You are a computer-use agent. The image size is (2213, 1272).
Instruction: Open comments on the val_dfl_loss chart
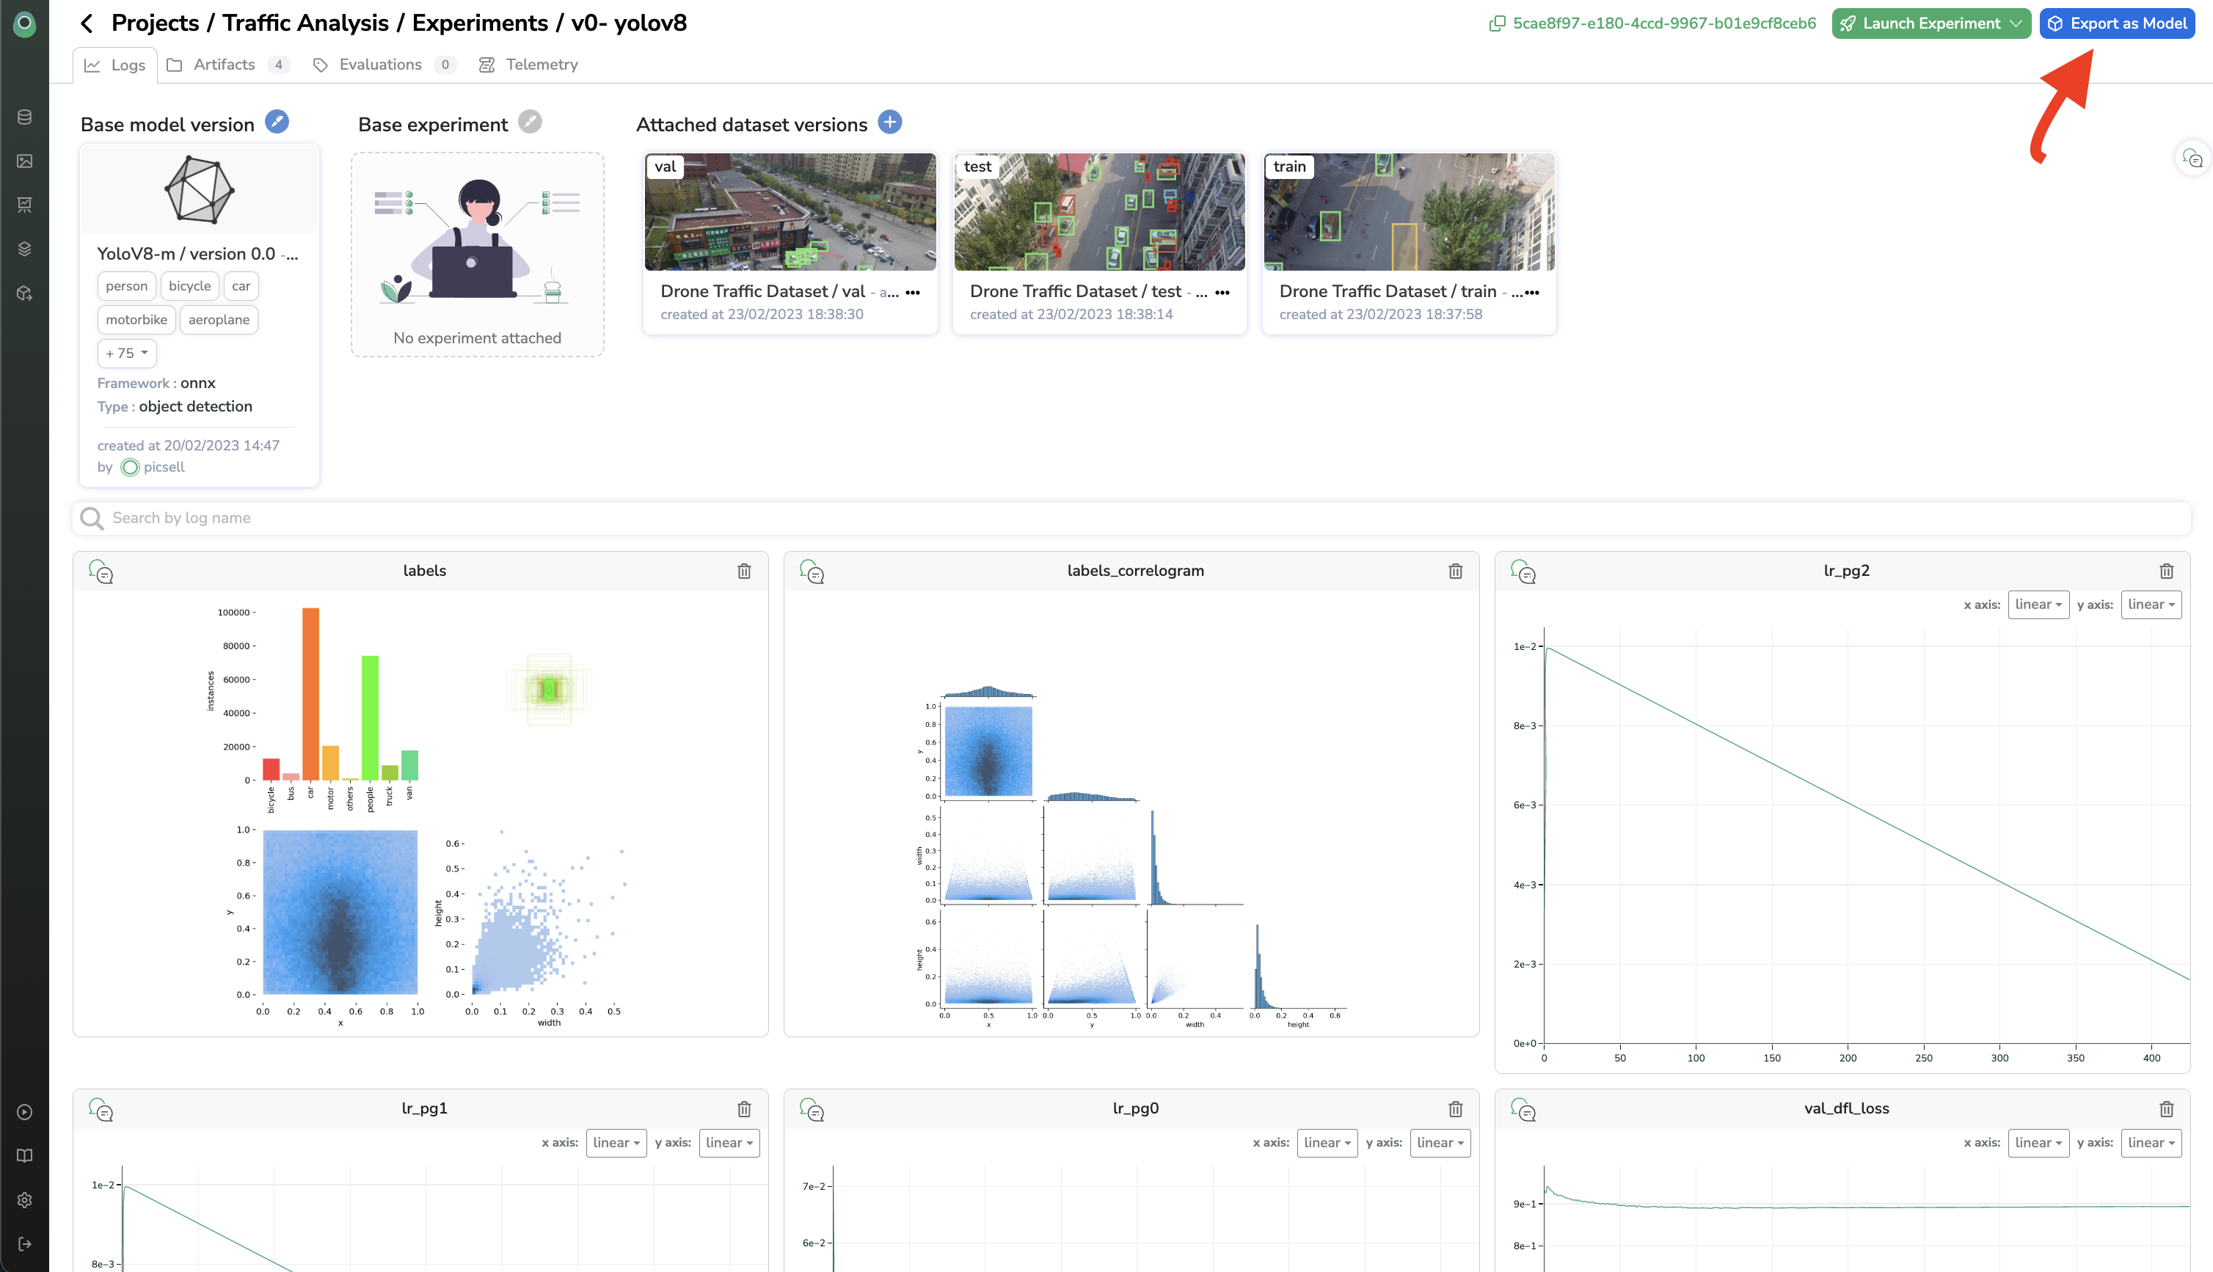[x=1523, y=1109]
